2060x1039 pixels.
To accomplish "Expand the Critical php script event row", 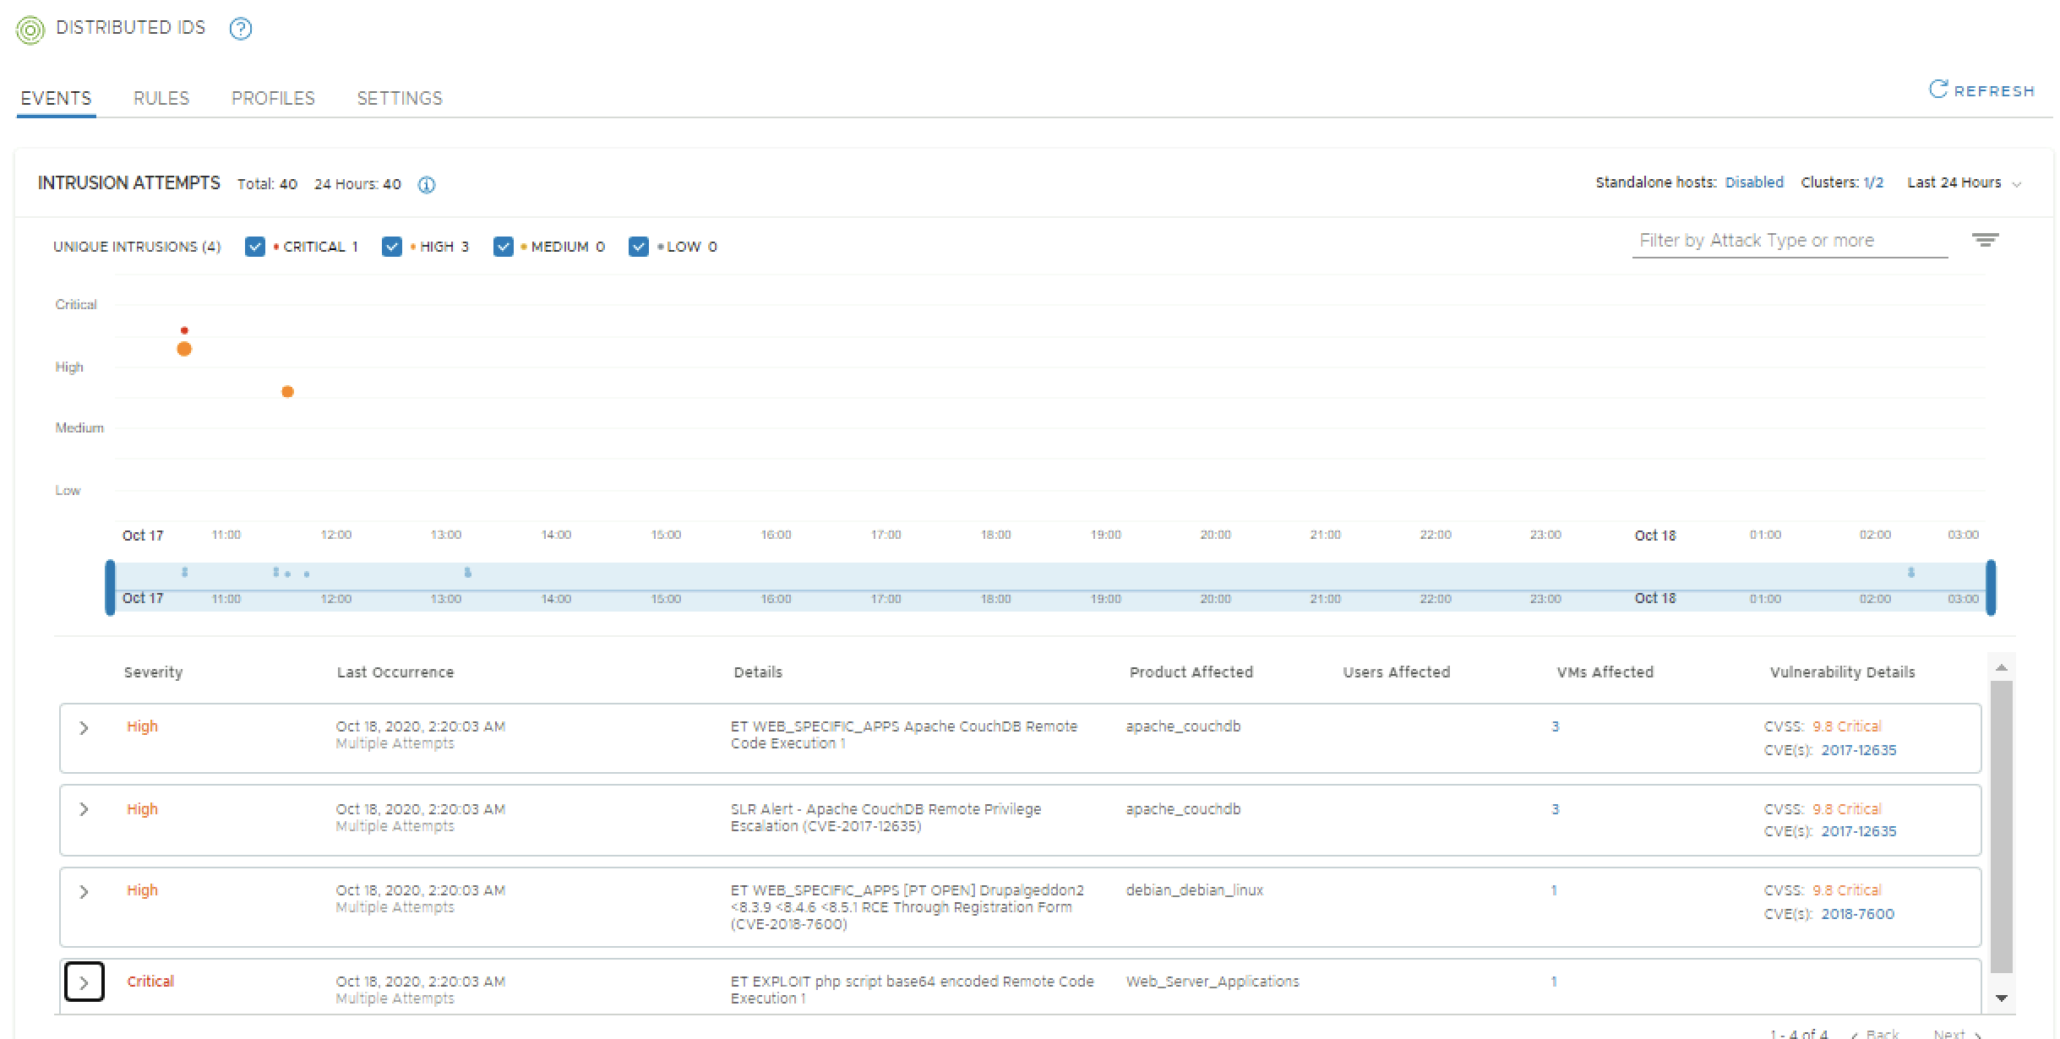I will click(84, 982).
